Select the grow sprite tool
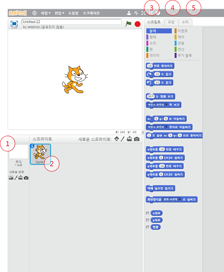Screen dimensions: 224x272 [x=143, y=13]
